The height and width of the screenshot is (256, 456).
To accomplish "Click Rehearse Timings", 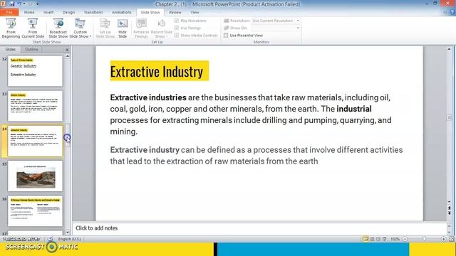I will click(141, 28).
